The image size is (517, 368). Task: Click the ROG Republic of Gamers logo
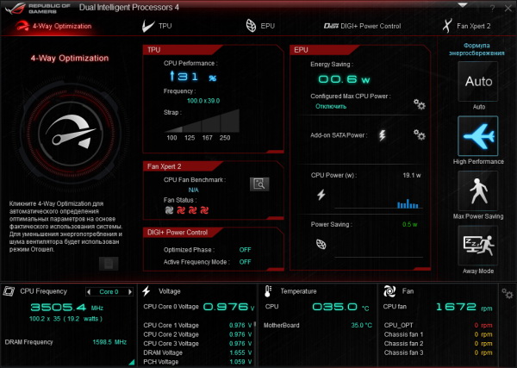(x=38, y=9)
